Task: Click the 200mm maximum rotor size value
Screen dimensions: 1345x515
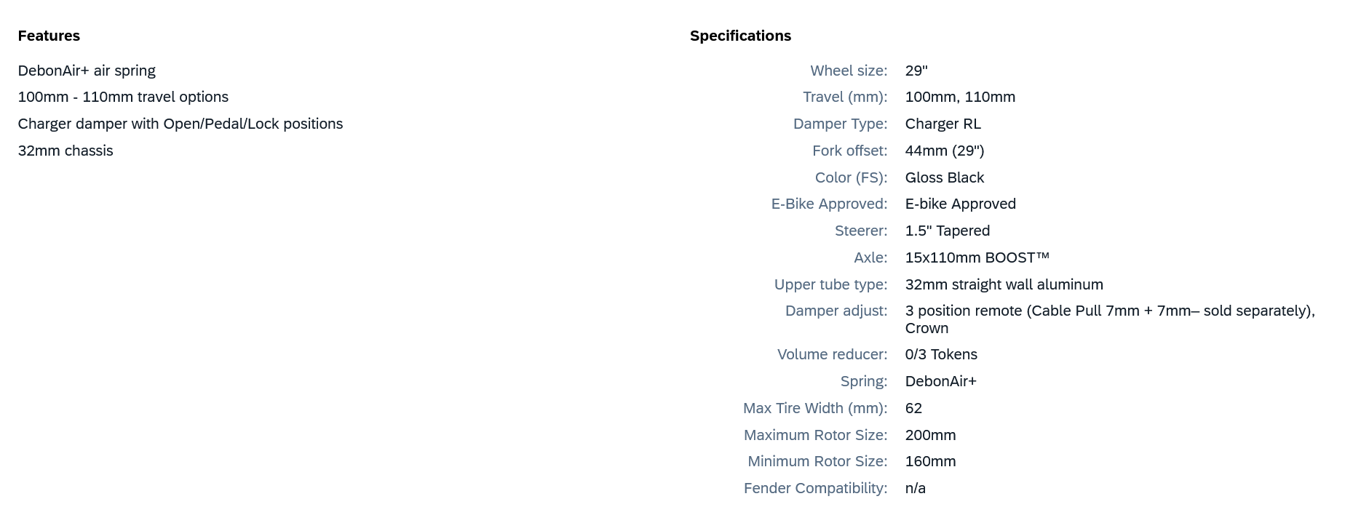Action: 930,435
